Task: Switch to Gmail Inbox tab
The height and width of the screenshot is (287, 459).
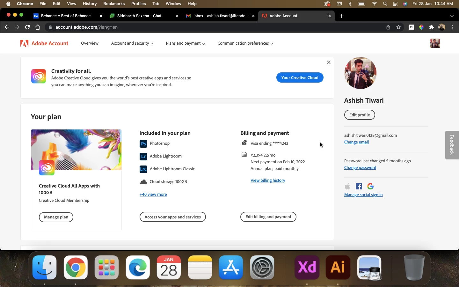Action: tap(217, 16)
